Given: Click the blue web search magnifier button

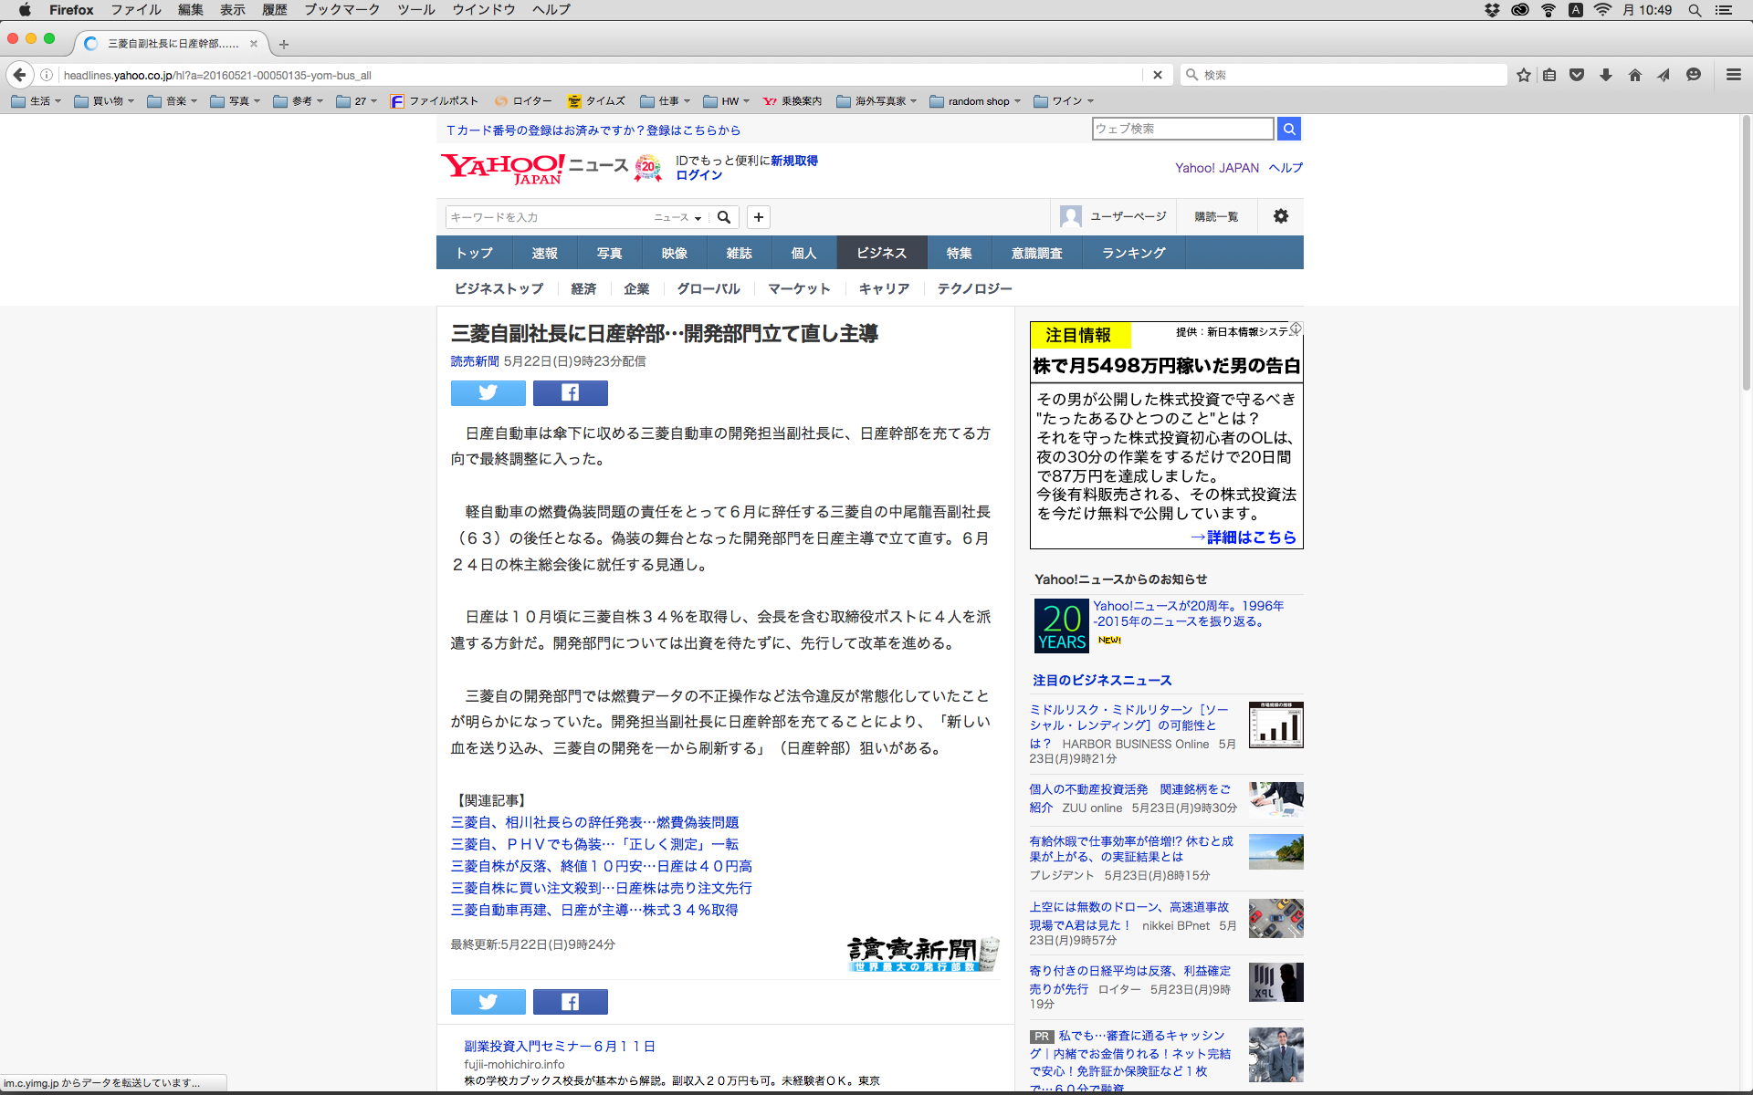Looking at the screenshot, I should pyautogui.click(x=1288, y=129).
